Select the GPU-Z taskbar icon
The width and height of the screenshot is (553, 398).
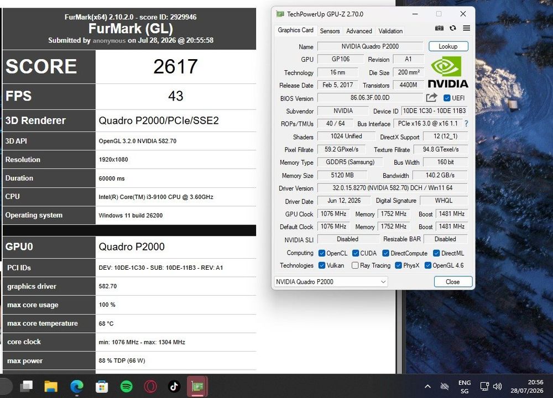[x=197, y=386]
